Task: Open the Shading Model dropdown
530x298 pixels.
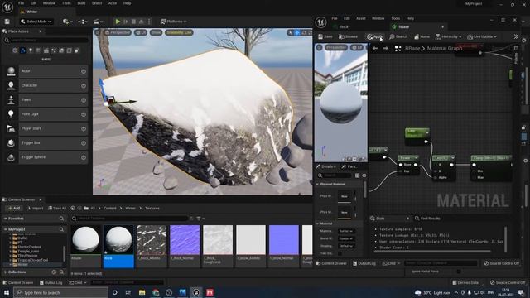Action: tap(346, 246)
